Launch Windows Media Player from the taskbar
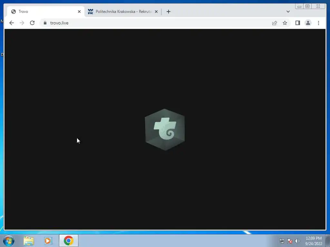This screenshot has width=330, height=247. pyautogui.click(x=48, y=241)
